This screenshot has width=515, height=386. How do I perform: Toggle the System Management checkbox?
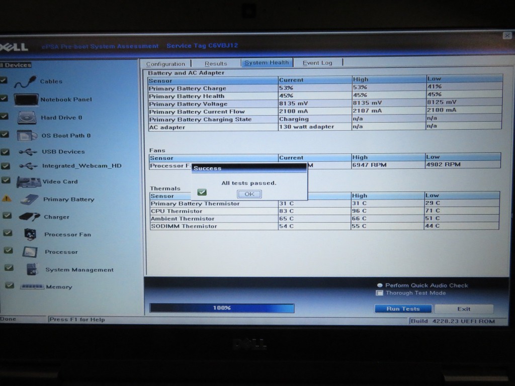coord(9,268)
